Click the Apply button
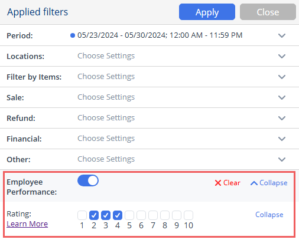 pos(207,12)
